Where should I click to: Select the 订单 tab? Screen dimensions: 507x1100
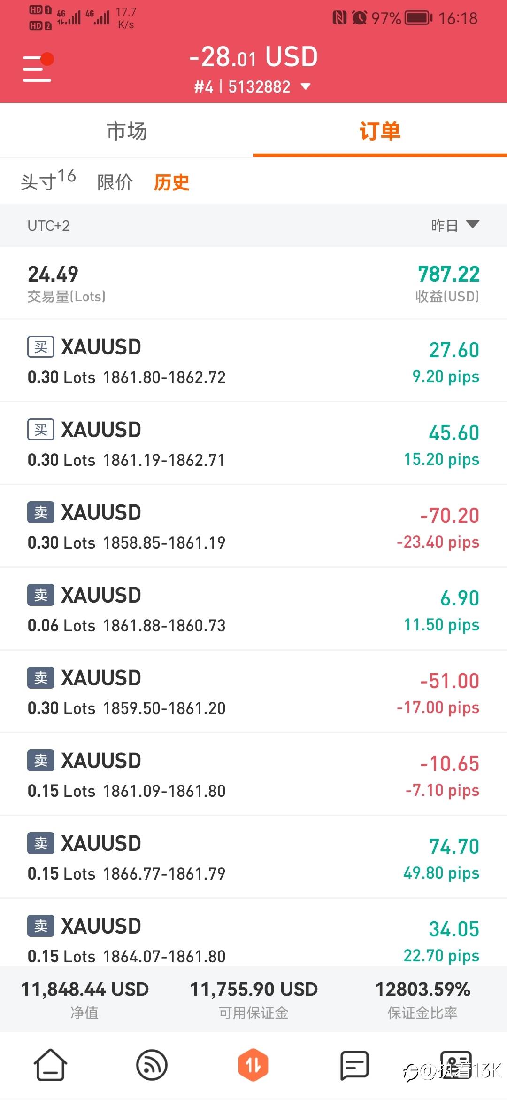(x=380, y=131)
